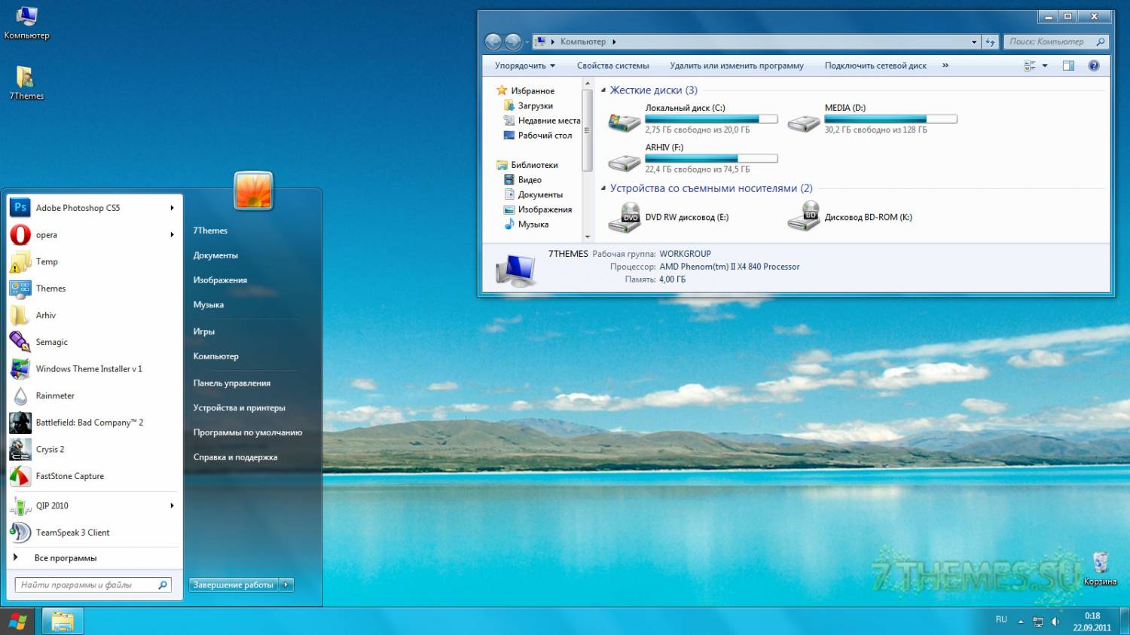Open address bar history dropdown
This screenshot has height=635, width=1130.
pyautogui.click(x=974, y=42)
